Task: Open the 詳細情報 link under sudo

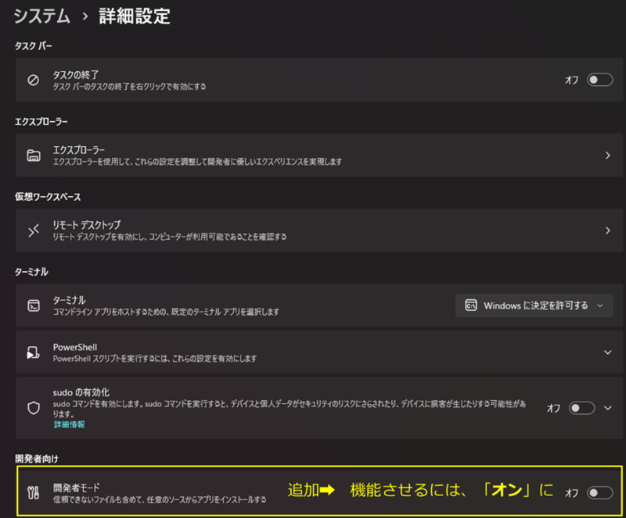Action: click(x=69, y=424)
